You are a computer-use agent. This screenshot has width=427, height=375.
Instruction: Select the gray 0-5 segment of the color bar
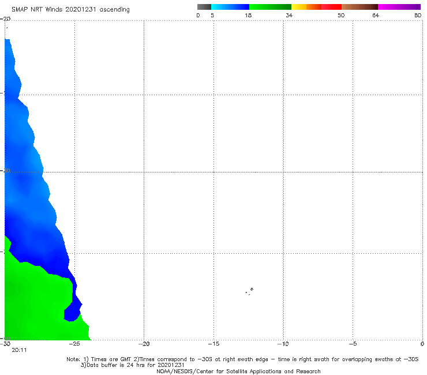(204, 7)
